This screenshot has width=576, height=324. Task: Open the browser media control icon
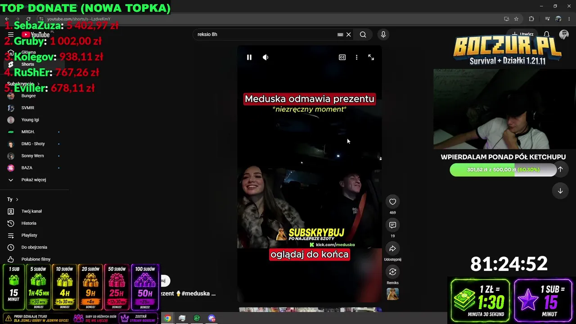pos(547,19)
